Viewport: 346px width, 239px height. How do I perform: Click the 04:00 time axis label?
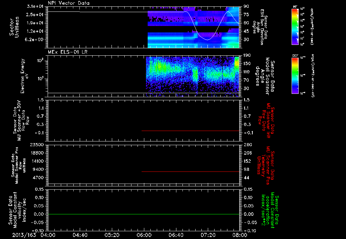coord(48,235)
